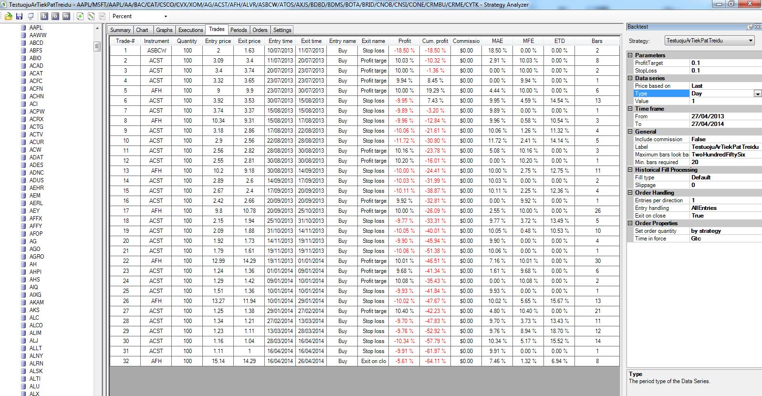Sort by the Trade-# column header

click(x=125, y=41)
